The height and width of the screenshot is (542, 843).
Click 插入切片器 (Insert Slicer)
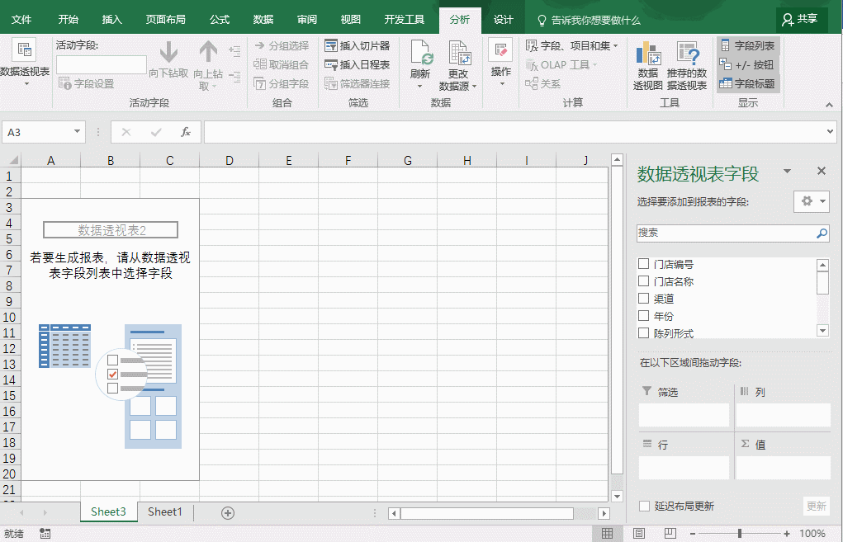pos(357,45)
